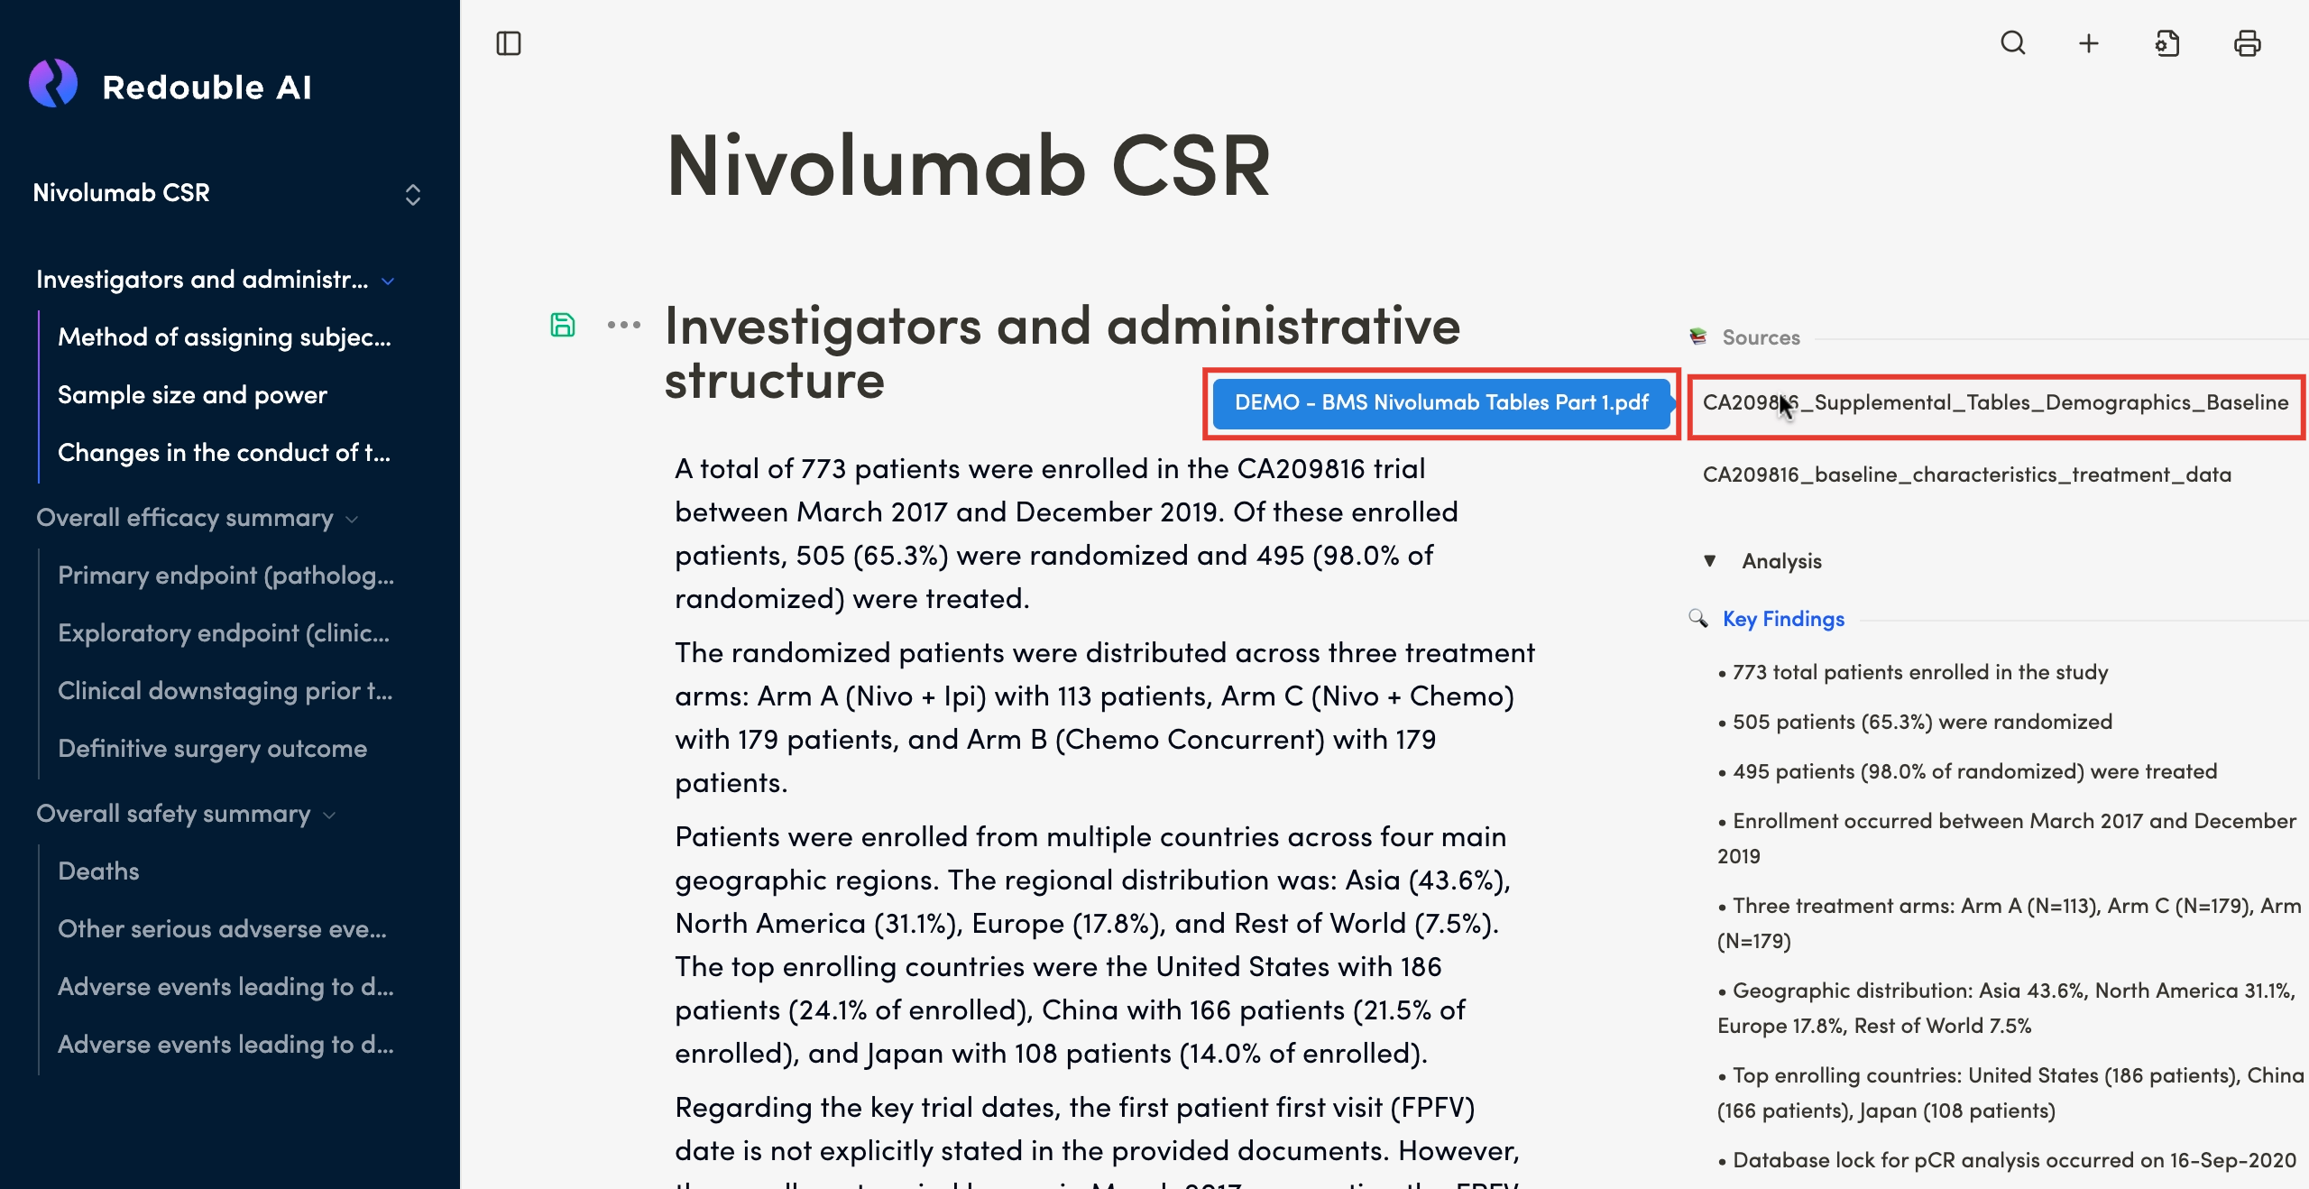Expand the Overall efficacy summary chevron
The height and width of the screenshot is (1189, 2309).
352,519
